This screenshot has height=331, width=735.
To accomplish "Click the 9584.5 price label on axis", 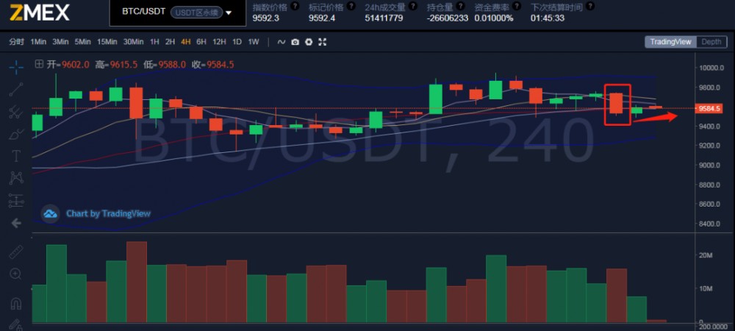I will [710, 109].
